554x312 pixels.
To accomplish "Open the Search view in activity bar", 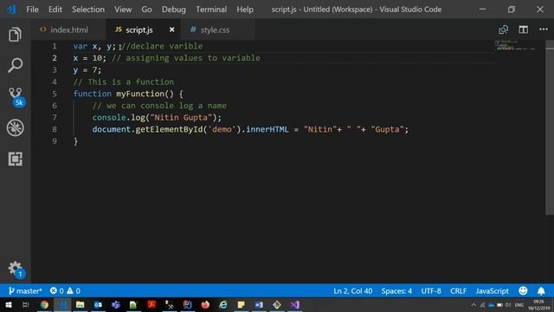I will pos(15,65).
